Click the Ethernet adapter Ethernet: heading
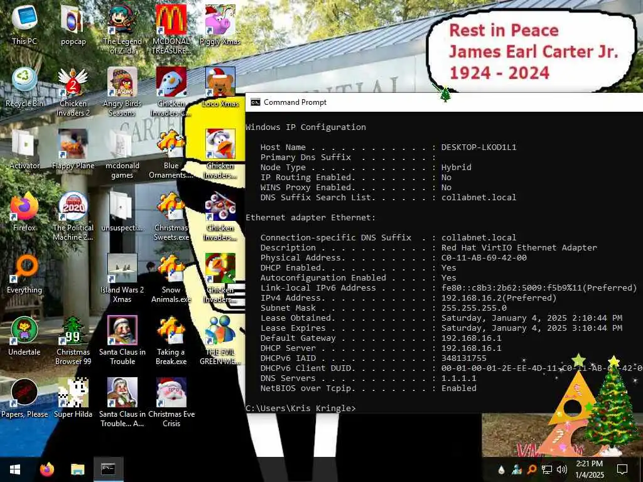 [x=311, y=218]
